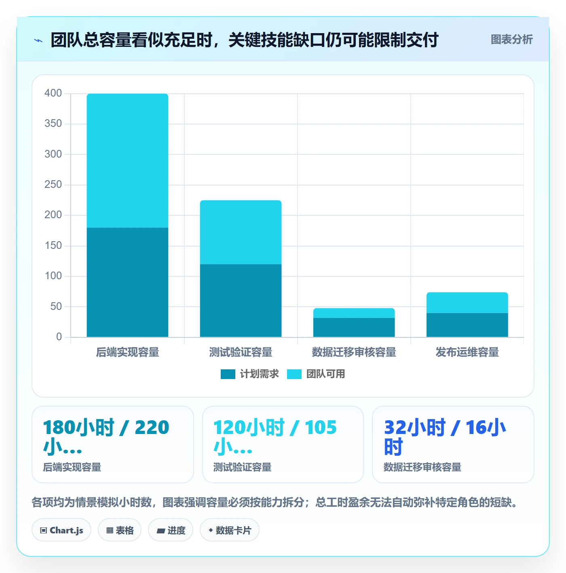Click the light 团队可用 bar for 后端实现容量

pos(127,161)
